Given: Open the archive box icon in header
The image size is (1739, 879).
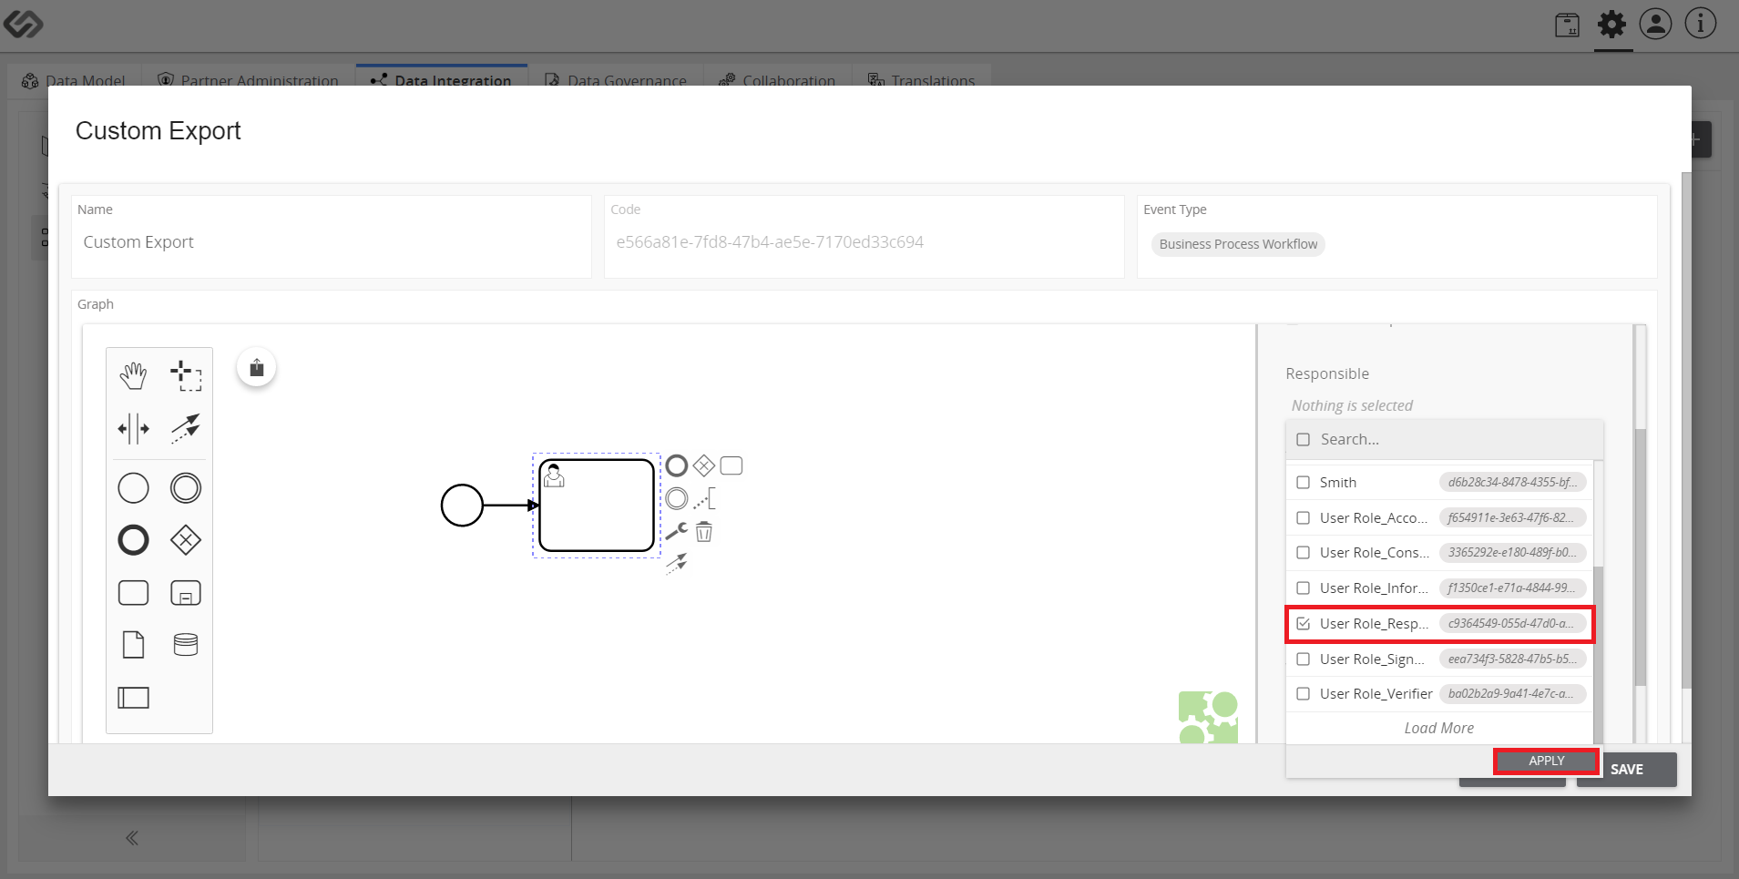Looking at the screenshot, I should point(1567,26).
